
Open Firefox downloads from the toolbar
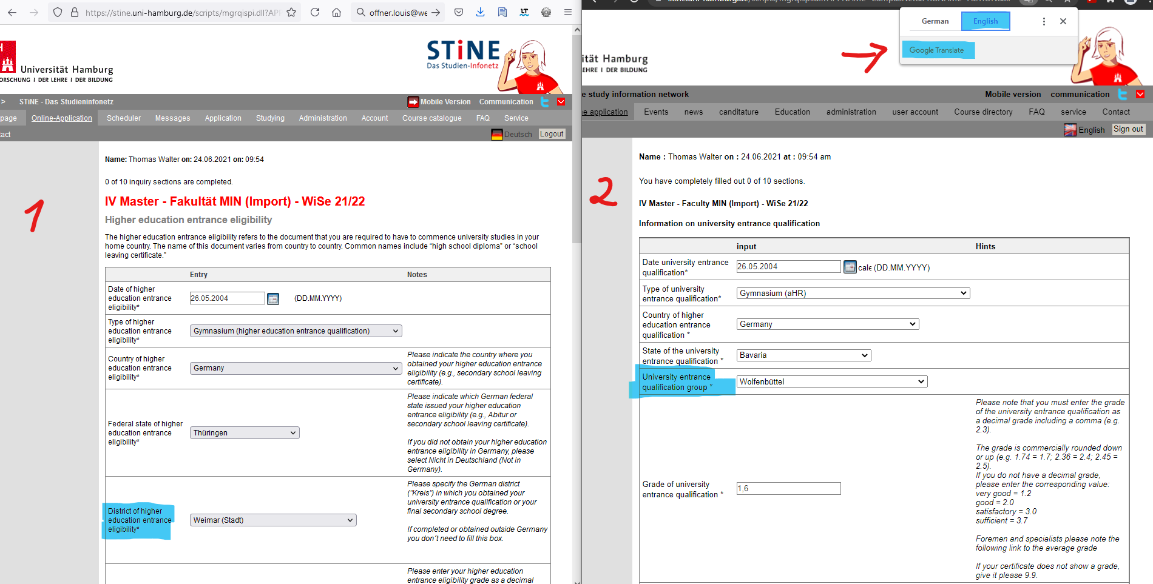[480, 12]
